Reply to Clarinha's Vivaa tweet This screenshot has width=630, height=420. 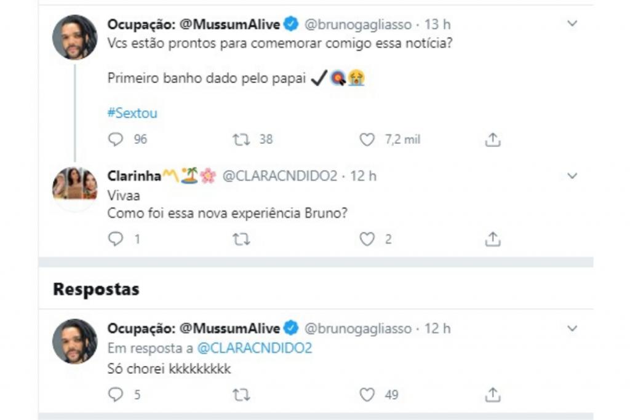coord(116,239)
